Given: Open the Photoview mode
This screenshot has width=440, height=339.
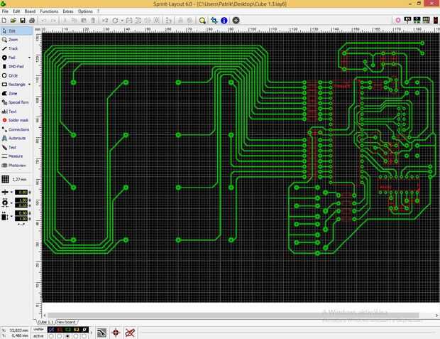Looking at the screenshot, I should click(x=16, y=166).
